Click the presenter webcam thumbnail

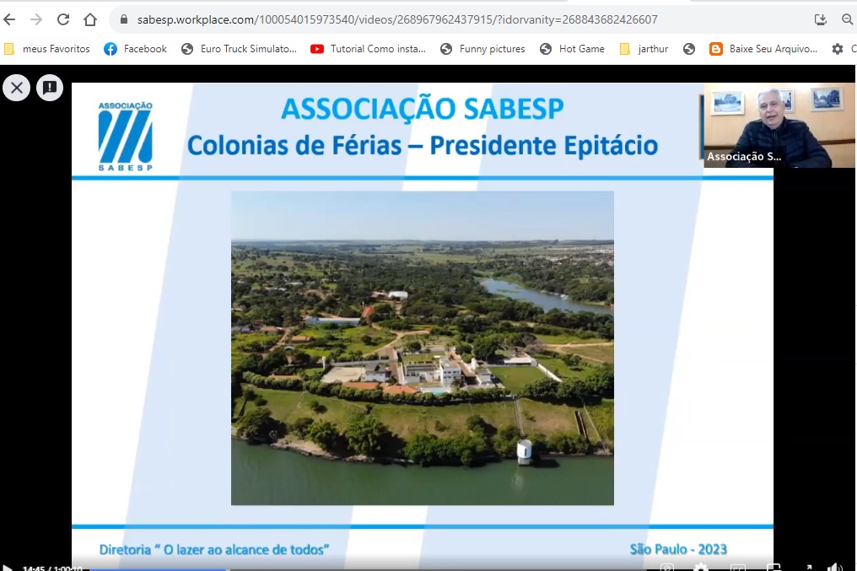[779, 125]
